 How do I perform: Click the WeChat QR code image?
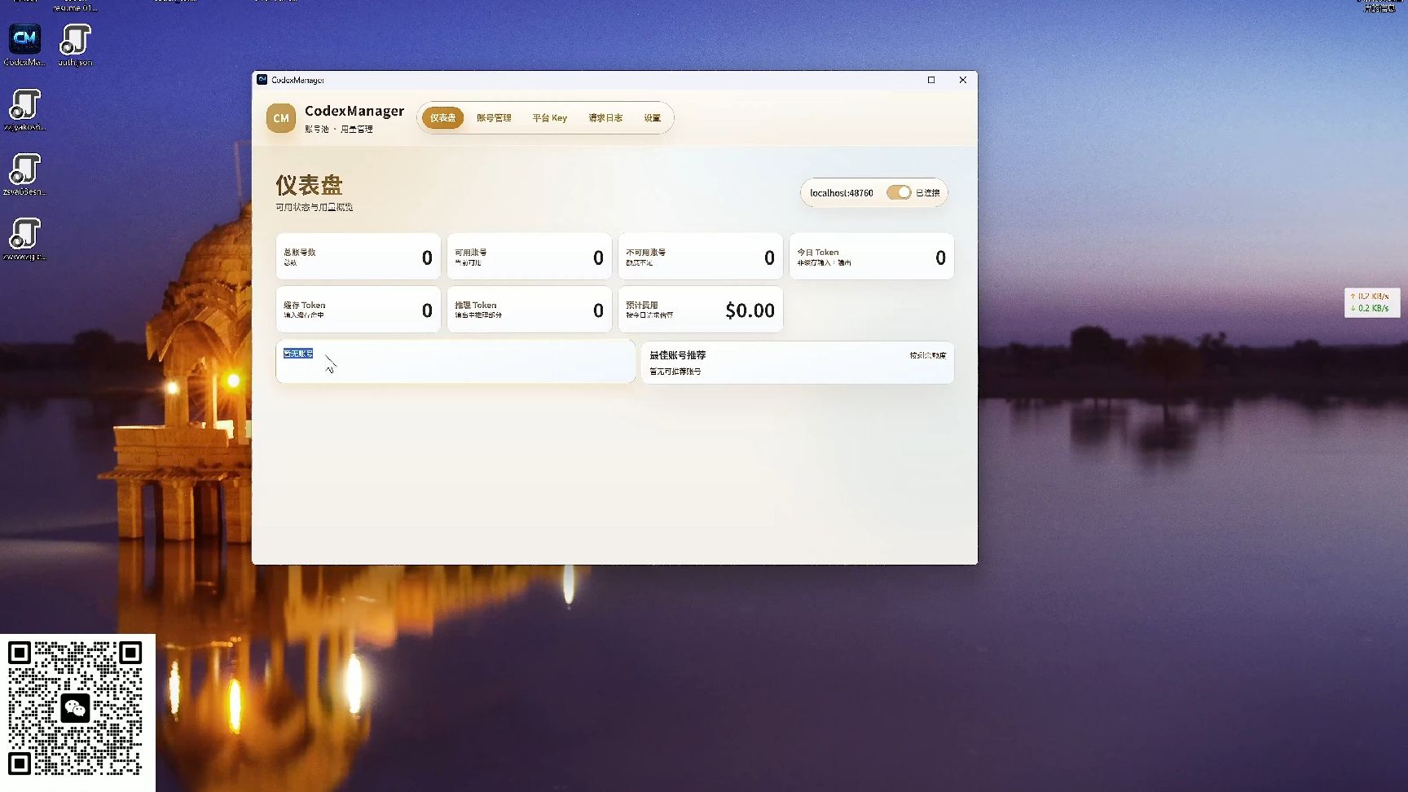click(75, 709)
